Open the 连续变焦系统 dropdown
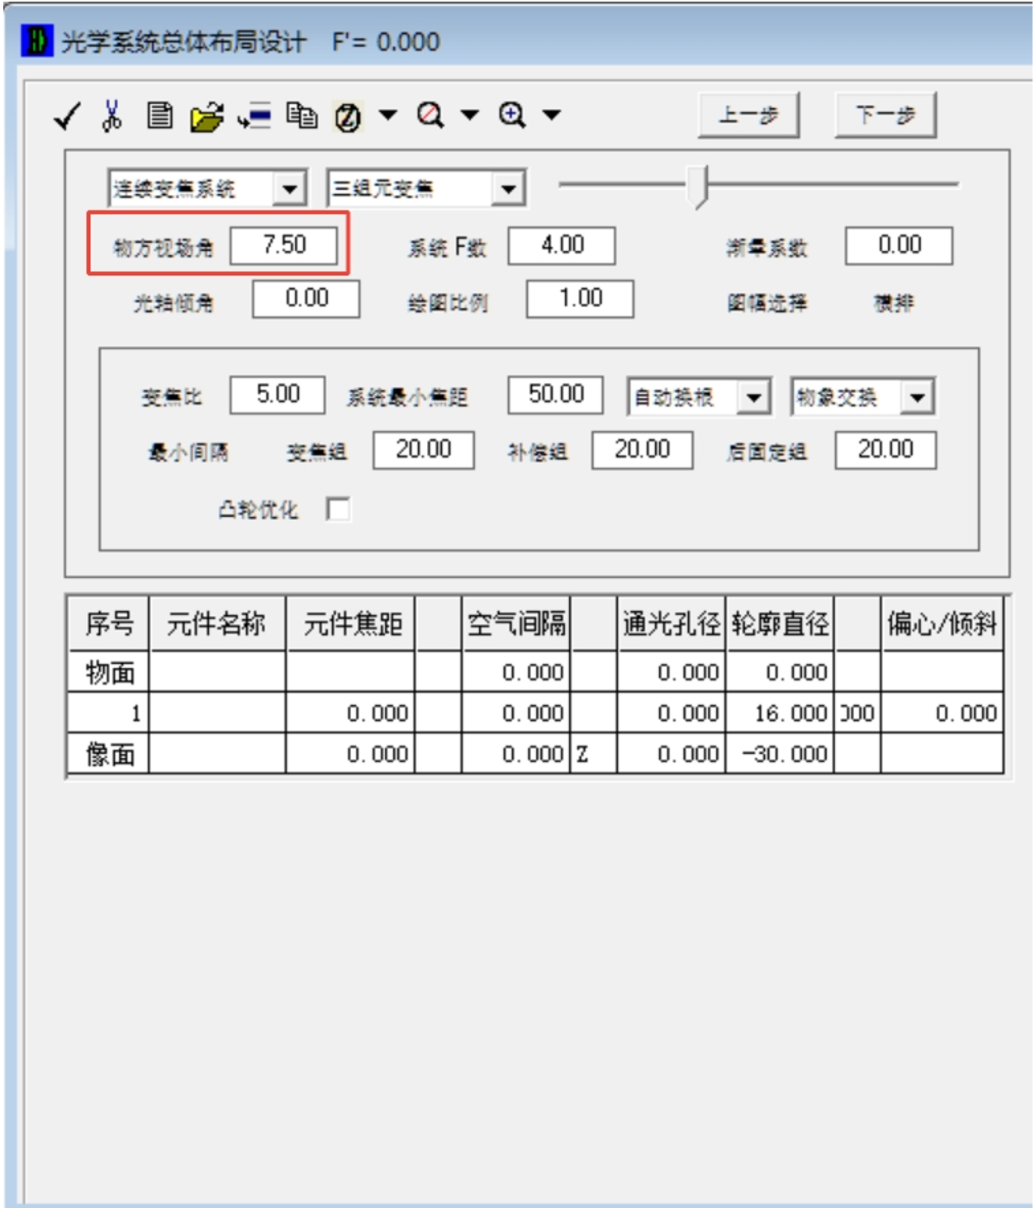The width and height of the screenshot is (1035, 1208). pos(289,189)
